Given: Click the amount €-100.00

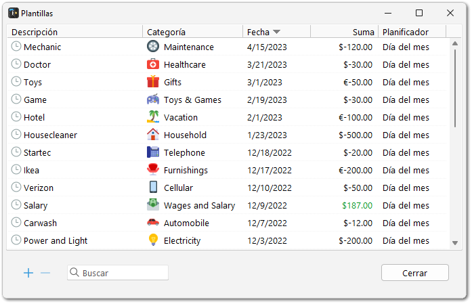Looking at the screenshot, I should pos(356,117).
